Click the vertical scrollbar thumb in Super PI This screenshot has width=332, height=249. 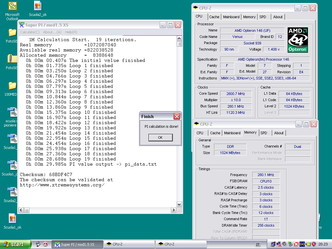[179, 44]
